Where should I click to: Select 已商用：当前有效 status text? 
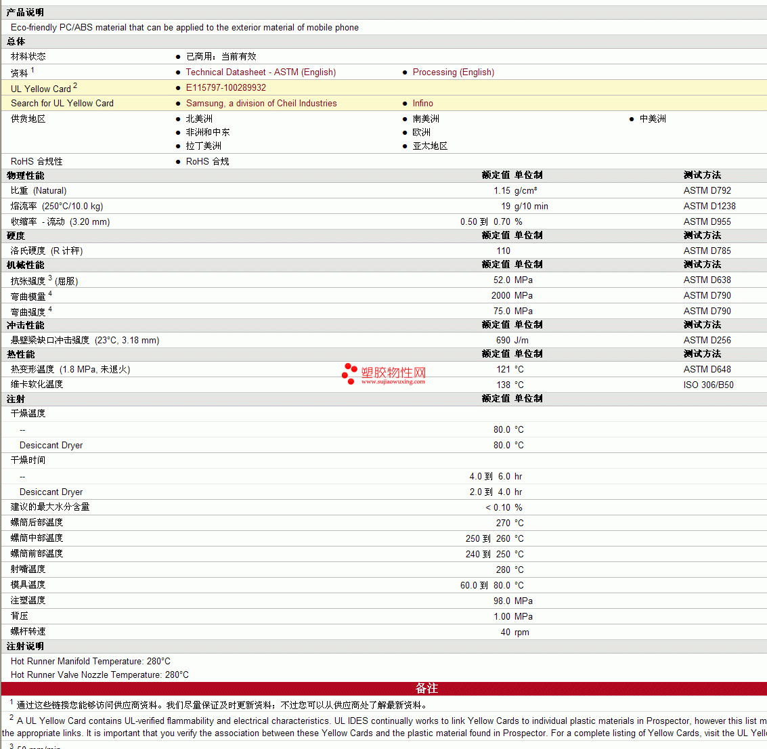[221, 57]
